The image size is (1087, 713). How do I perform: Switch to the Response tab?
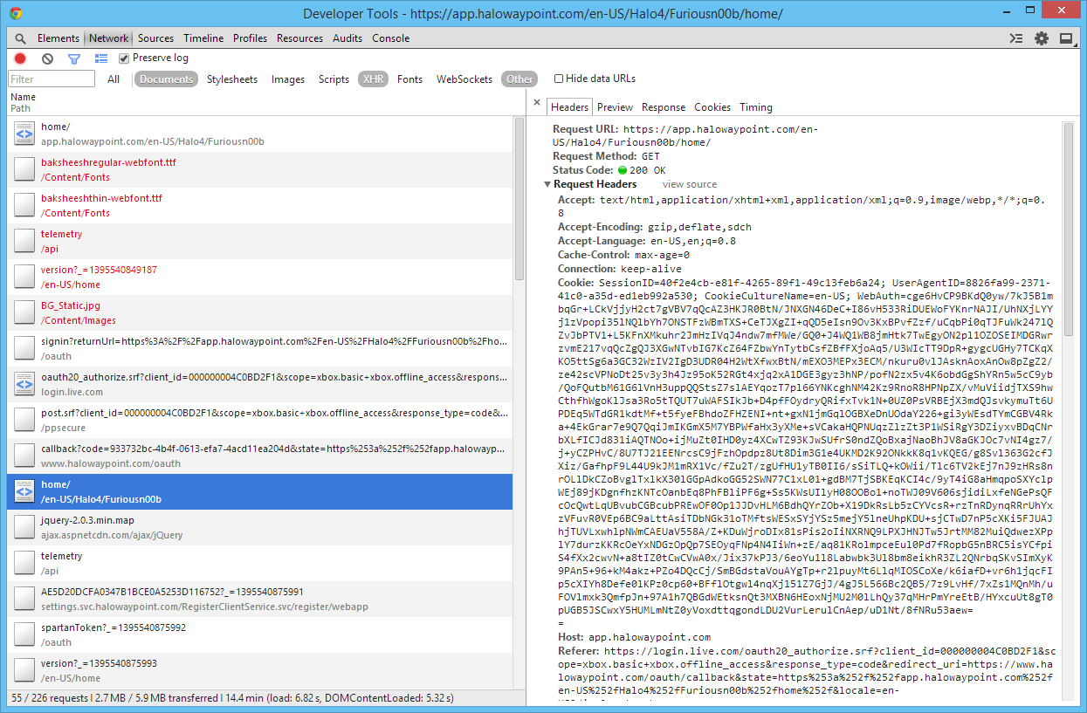664,107
